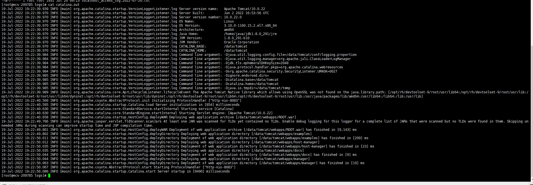Image resolution: width=533 pixels, height=185 pixels.
Task: Click the green cursor at the prompt
Action: coord(49,176)
